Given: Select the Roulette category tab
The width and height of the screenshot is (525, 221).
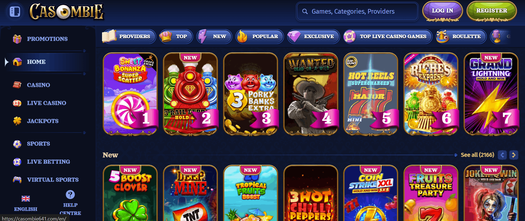Looking at the screenshot, I should 461,37.
